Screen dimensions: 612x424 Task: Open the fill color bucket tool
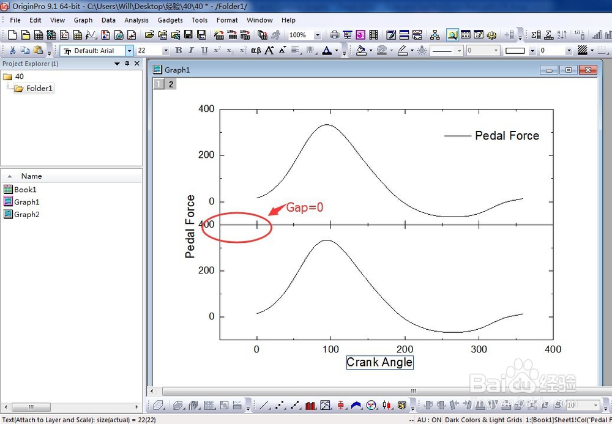click(361, 50)
